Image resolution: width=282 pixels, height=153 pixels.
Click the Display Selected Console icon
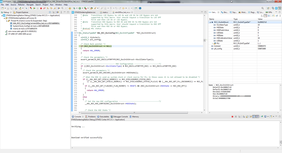(265, 117)
